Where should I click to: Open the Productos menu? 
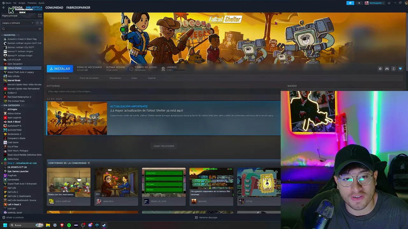tap(32, 3)
